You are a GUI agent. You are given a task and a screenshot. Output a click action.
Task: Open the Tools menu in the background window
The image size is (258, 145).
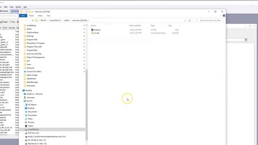pos(11,7)
